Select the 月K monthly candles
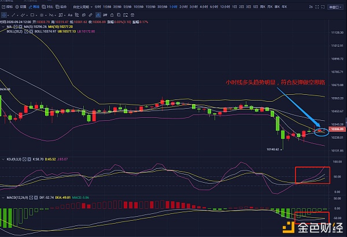 click(x=270, y=7)
